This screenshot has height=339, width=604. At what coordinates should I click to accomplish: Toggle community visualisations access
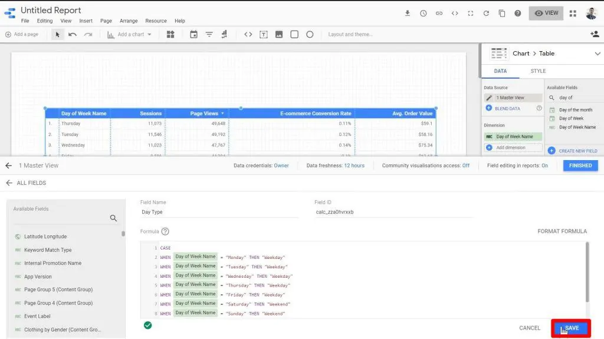(x=467, y=165)
